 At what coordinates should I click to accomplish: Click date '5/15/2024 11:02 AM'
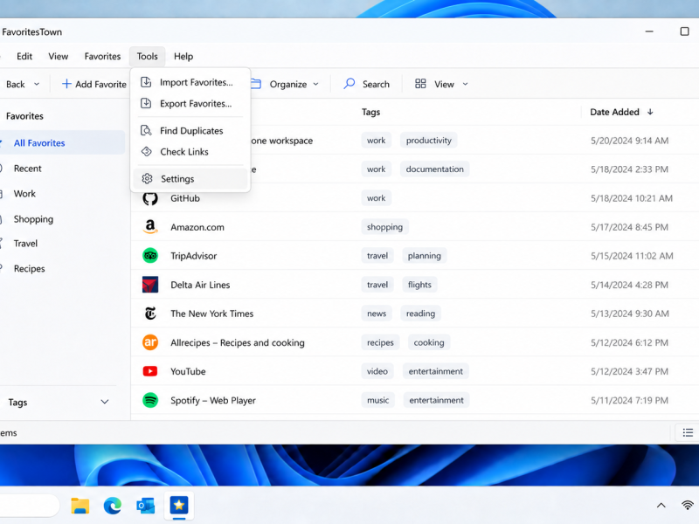coord(632,256)
